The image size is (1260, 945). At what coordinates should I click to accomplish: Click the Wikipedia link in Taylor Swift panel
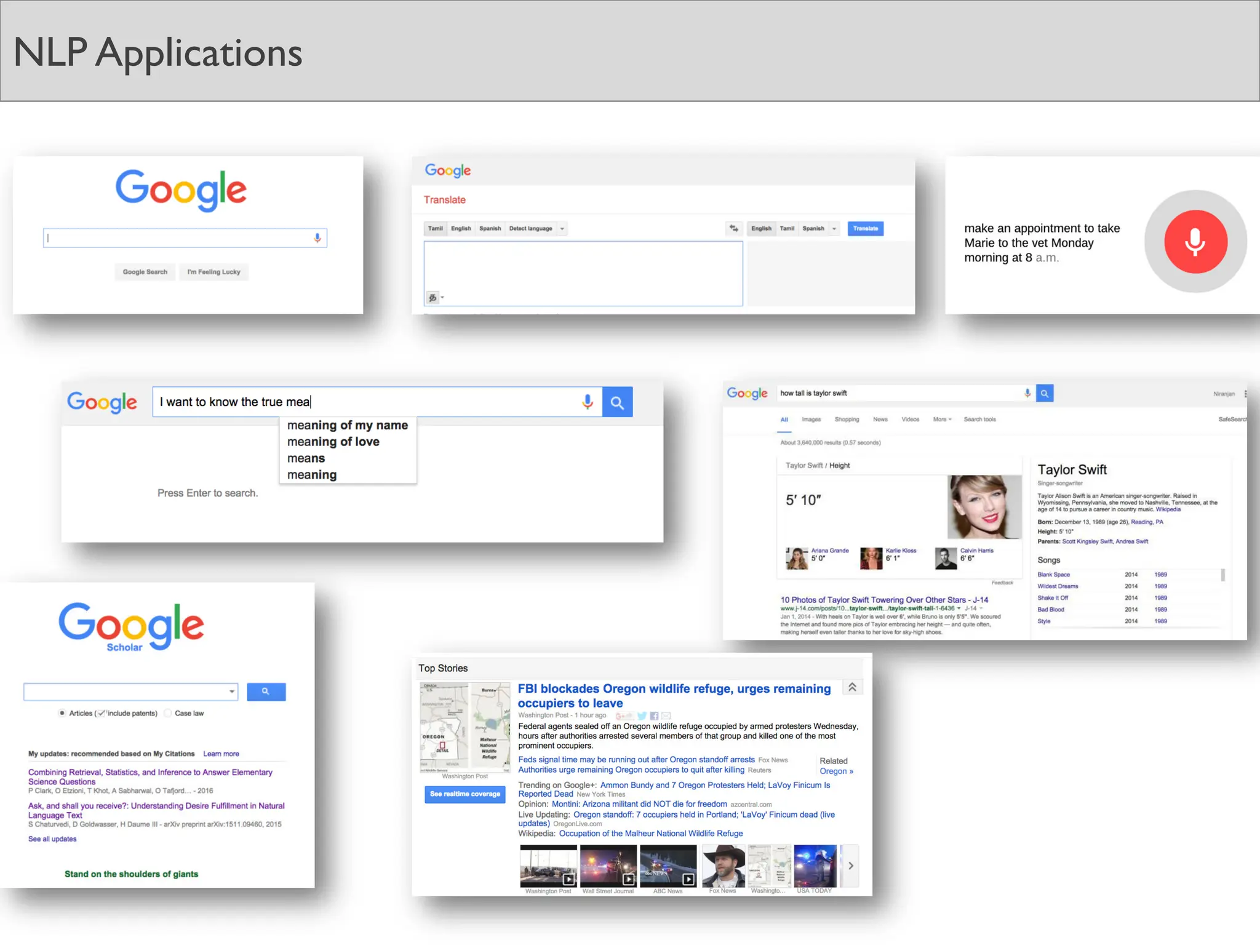point(1168,509)
